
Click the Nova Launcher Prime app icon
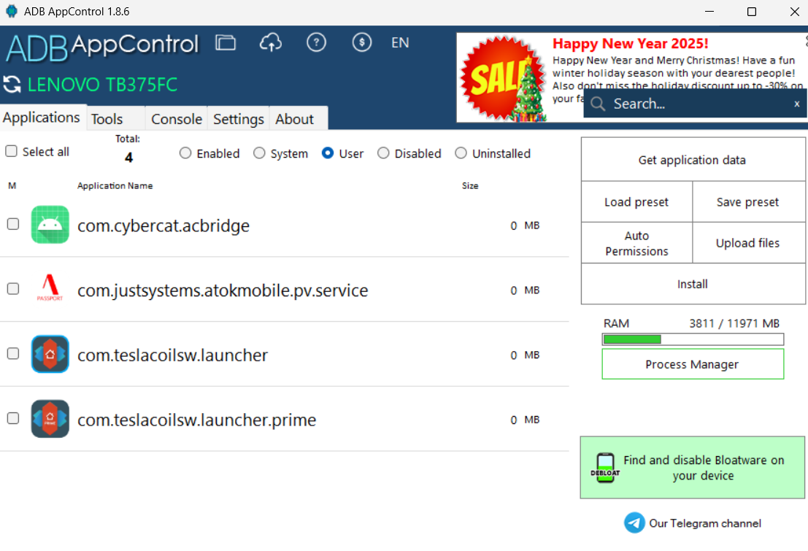click(50, 419)
